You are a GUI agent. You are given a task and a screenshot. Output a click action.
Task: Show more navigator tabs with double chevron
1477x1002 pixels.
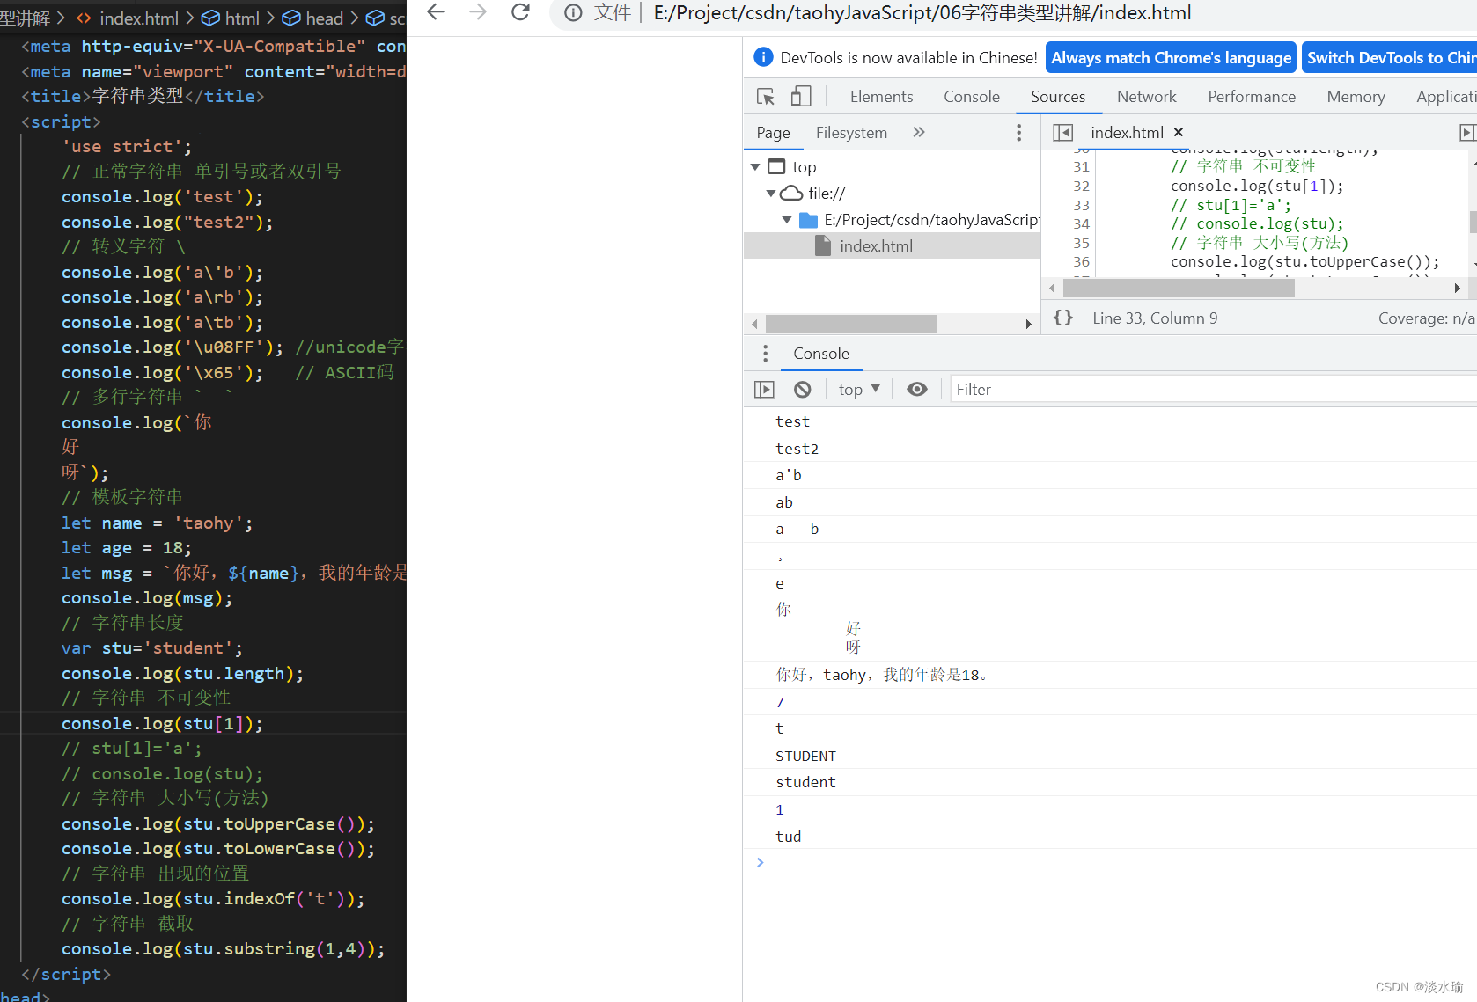(919, 132)
